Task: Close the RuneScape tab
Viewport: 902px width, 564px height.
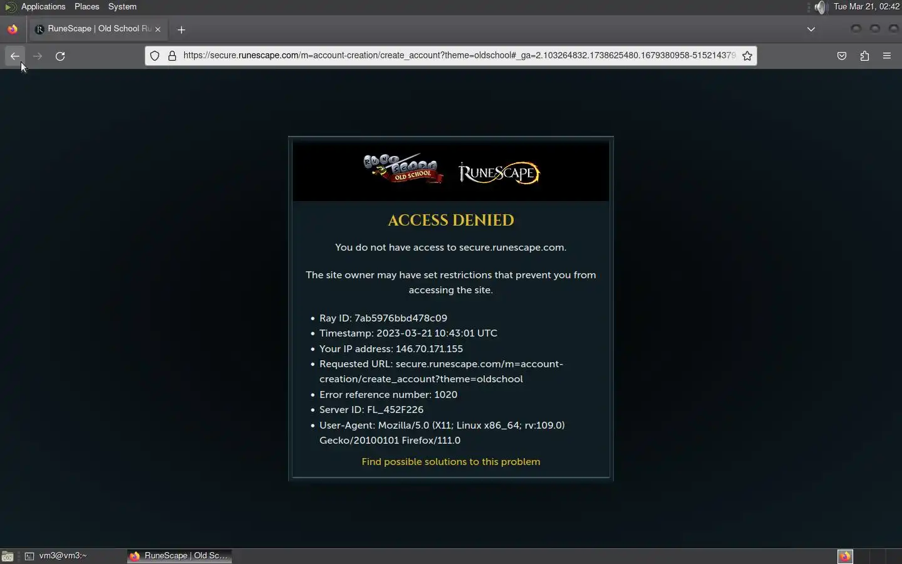Action: click(158, 29)
